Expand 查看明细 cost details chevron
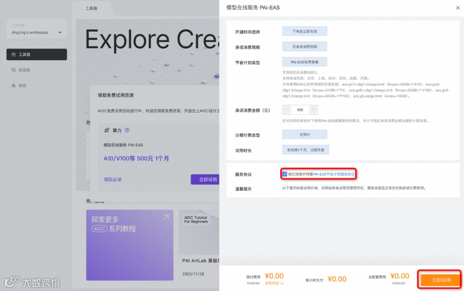This screenshot has width=464, height=291. 282,283
